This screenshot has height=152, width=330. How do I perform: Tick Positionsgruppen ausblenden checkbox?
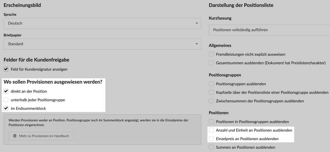click(211, 84)
